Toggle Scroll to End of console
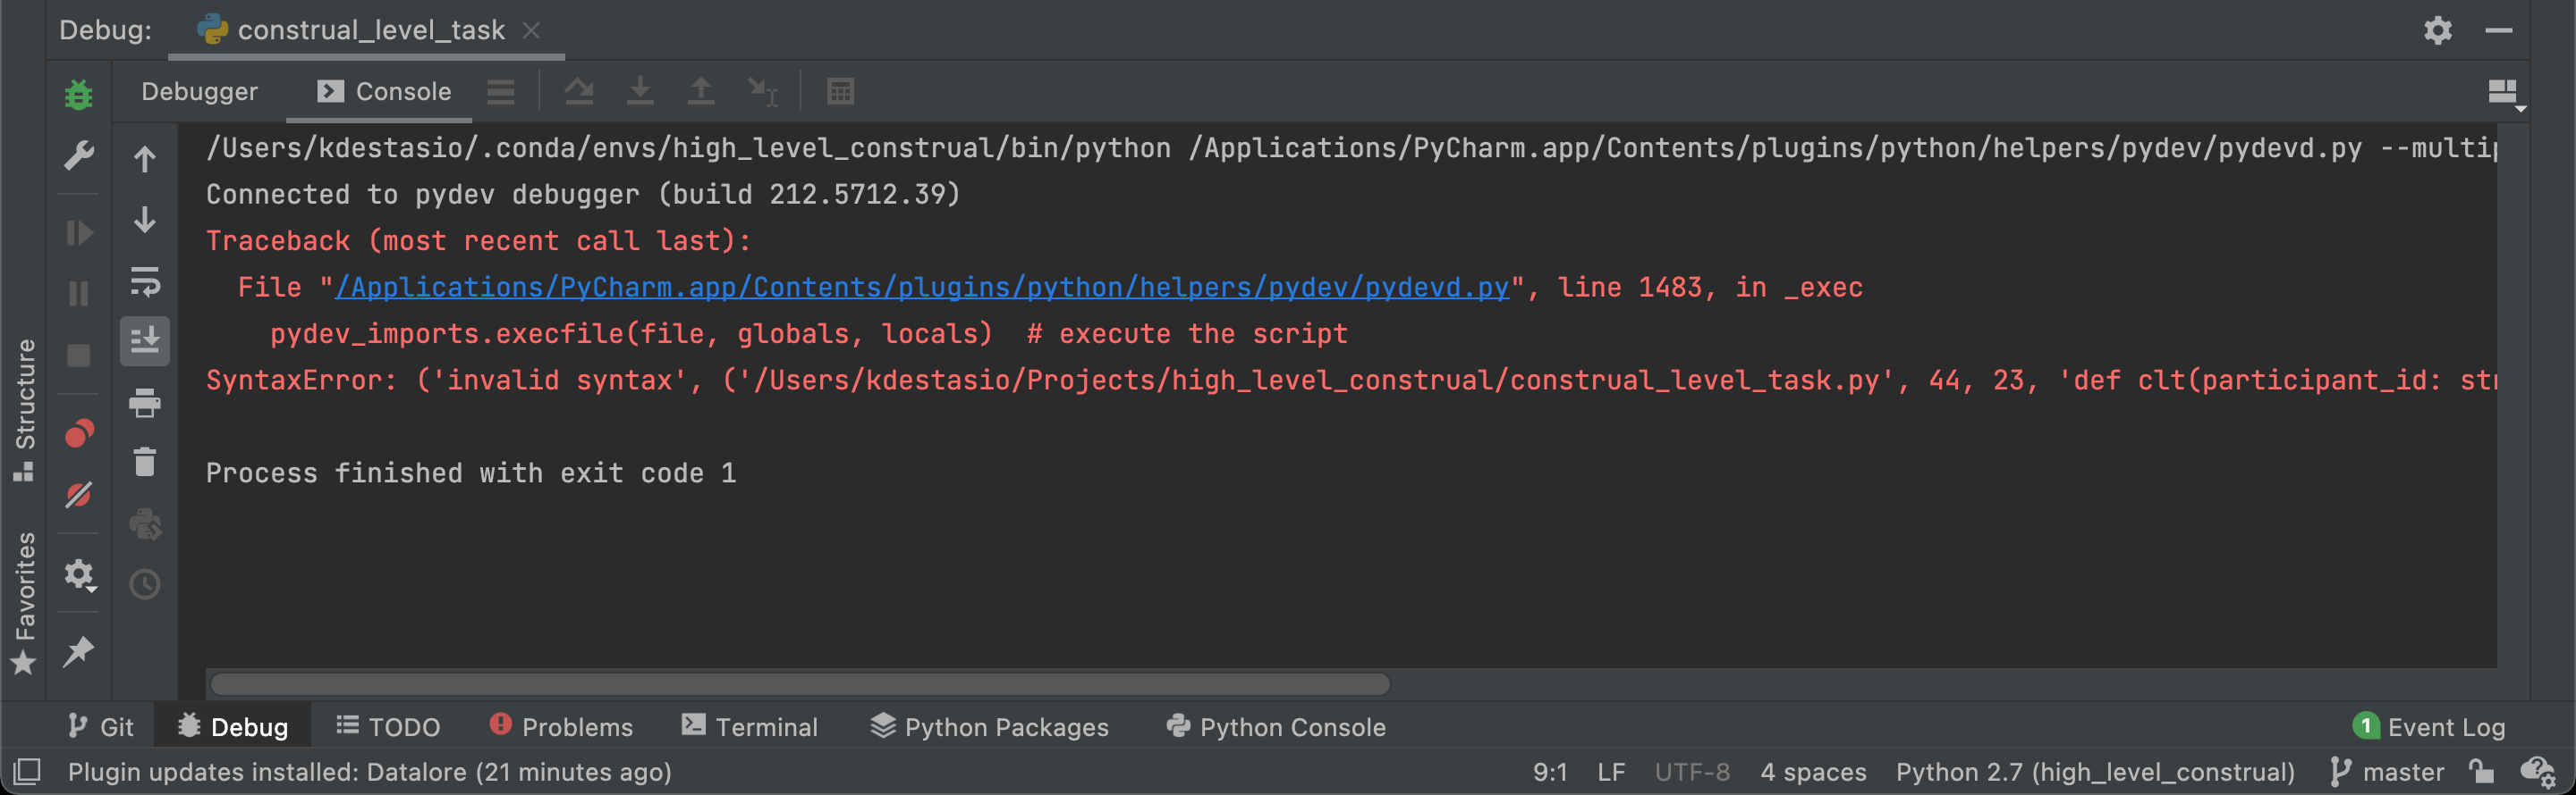Image resolution: width=2576 pixels, height=795 pixels. (x=145, y=341)
